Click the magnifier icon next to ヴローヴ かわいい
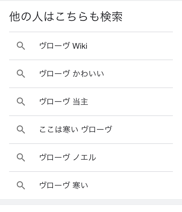 click(x=21, y=74)
